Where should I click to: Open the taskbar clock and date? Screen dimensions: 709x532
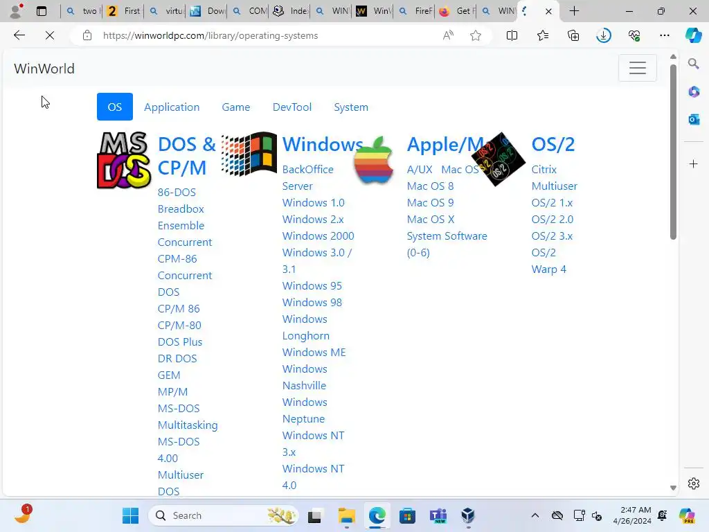pos(632,515)
